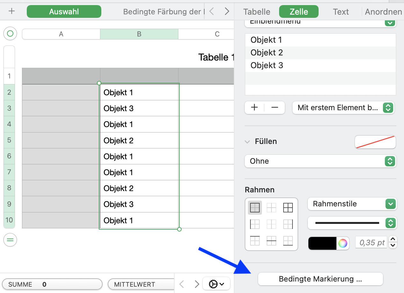The width and height of the screenshot is (404, 293).
Task: Click the border width 0,35 pt field
Action: pos(372,243)
